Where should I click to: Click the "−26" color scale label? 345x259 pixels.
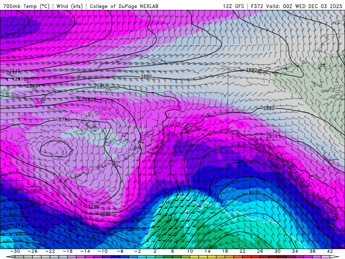[33, 251]
